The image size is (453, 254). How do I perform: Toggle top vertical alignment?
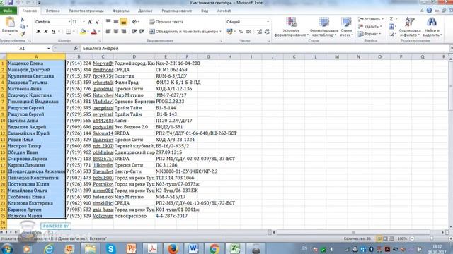[x=108, y=22]
